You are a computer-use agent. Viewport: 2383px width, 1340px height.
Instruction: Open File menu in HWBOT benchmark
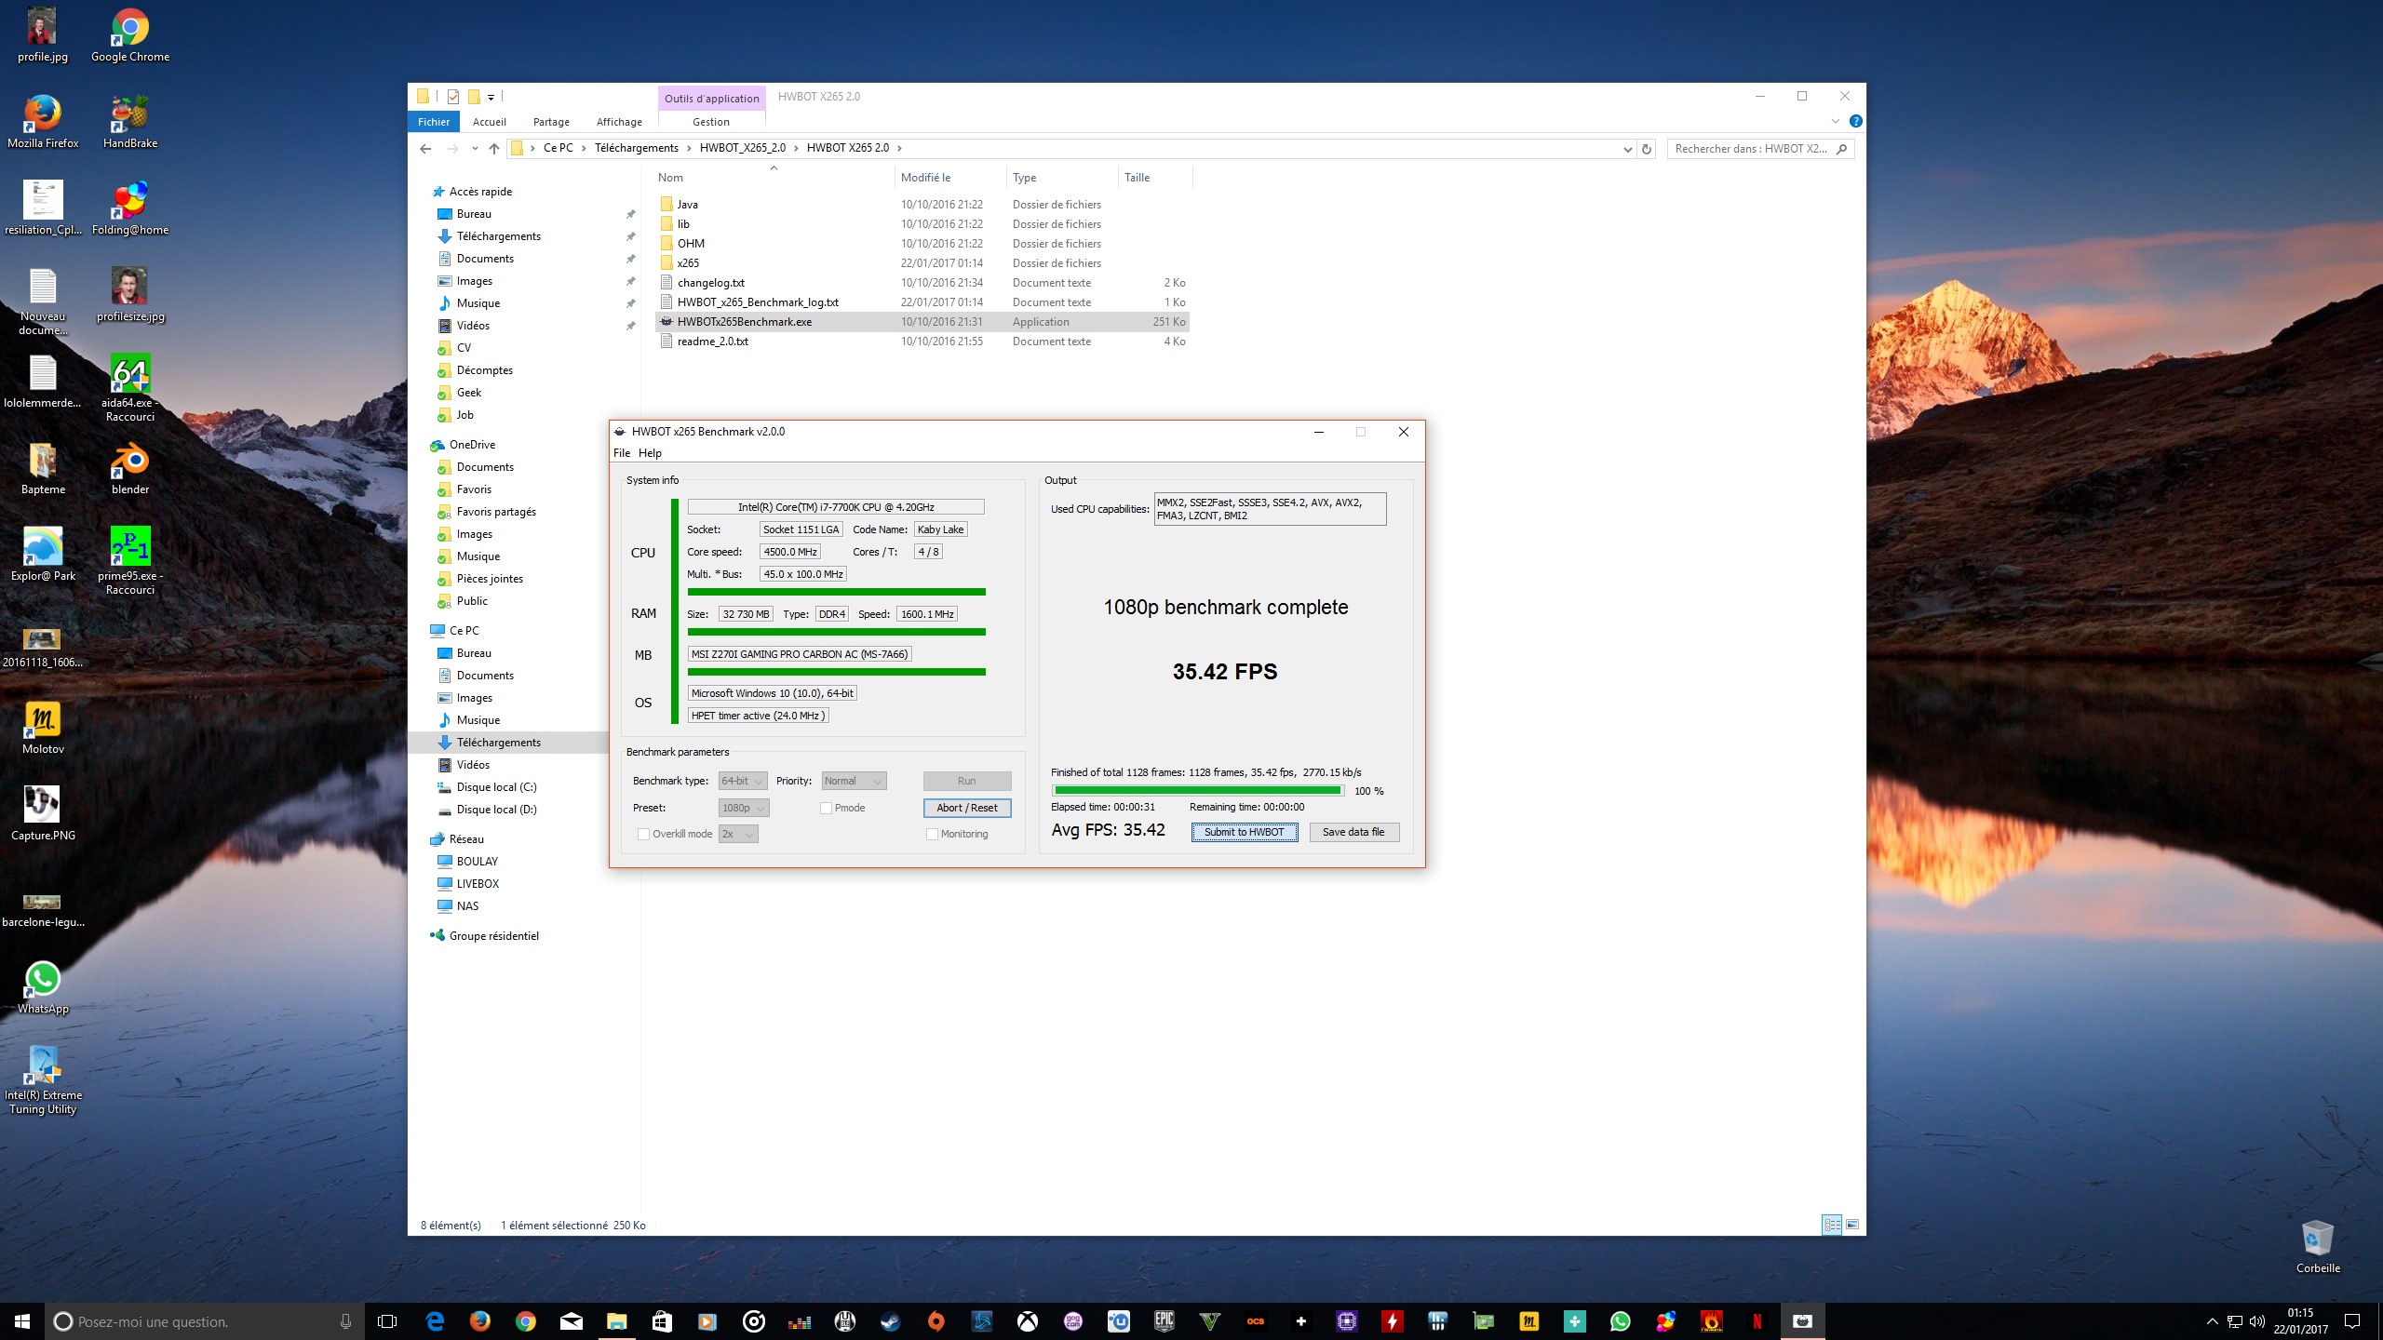click(x=622, y=453)
